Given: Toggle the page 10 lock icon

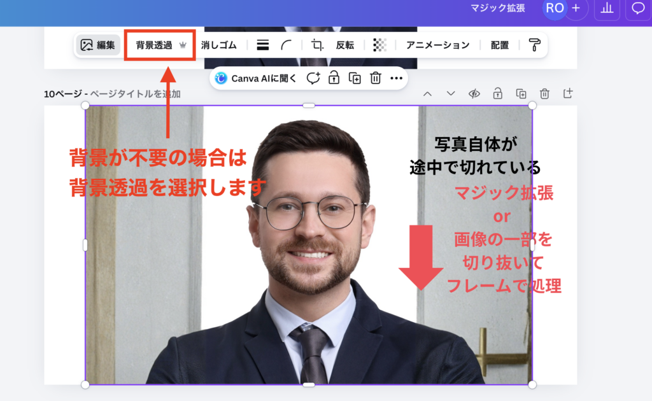Looking at the screenshot, I should point(497,94).
